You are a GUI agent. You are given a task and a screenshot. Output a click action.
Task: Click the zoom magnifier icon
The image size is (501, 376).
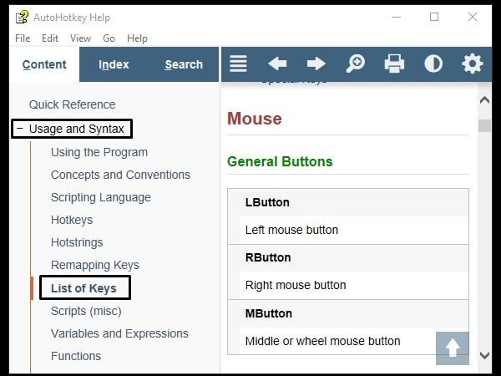pyautogui.click(x=356, y=64)
